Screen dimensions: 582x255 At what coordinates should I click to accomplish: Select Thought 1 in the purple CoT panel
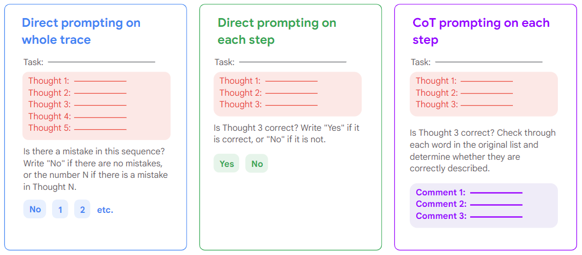click(464, 81)
